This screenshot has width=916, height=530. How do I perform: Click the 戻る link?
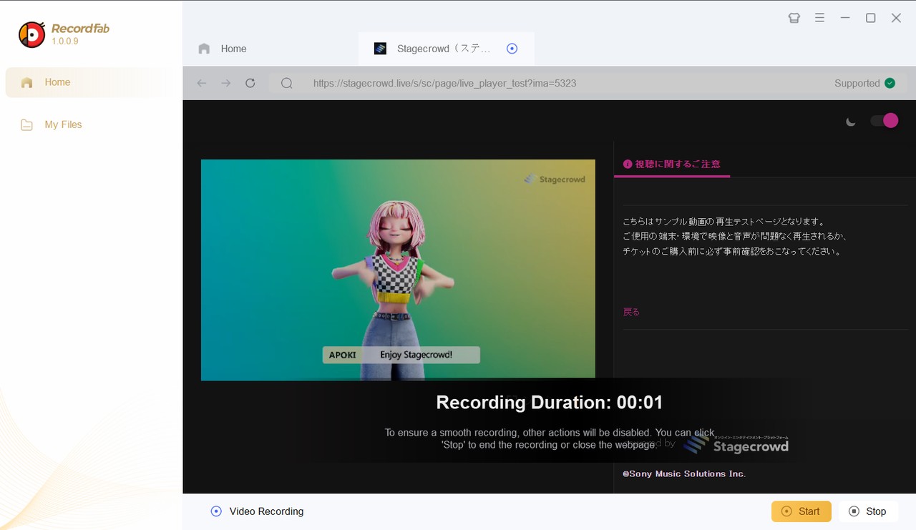(x=631, y=312)
